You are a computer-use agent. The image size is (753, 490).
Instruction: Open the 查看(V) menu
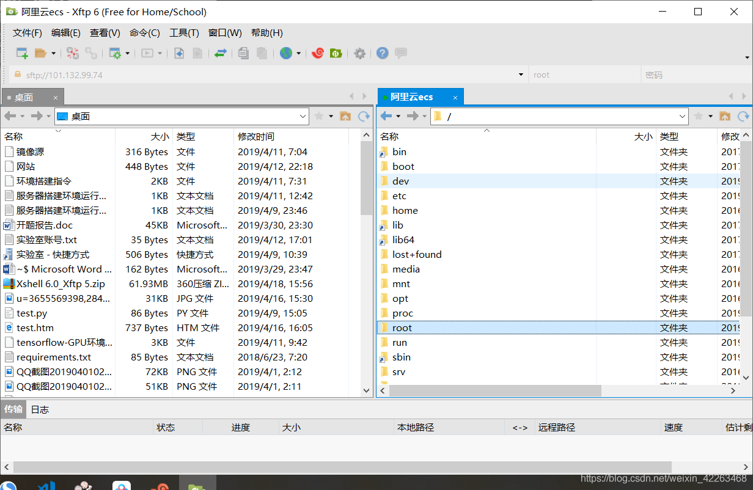tap(105, 33)
